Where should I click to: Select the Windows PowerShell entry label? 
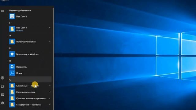[x=26, y=42]
